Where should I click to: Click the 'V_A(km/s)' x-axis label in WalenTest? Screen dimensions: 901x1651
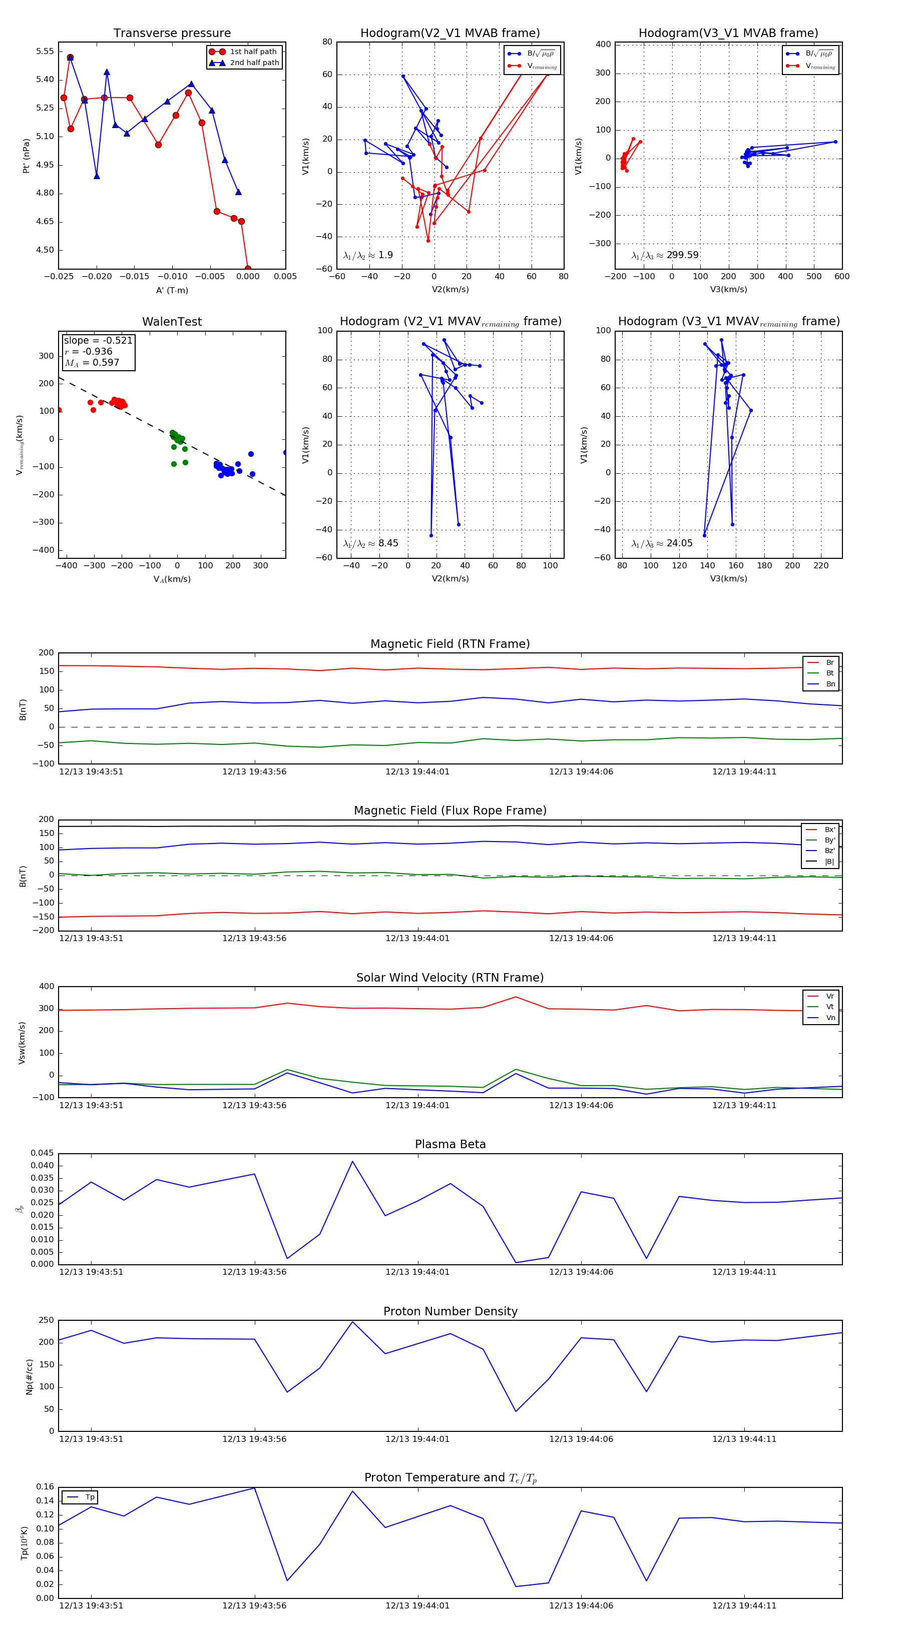click(x=172, y=579)
